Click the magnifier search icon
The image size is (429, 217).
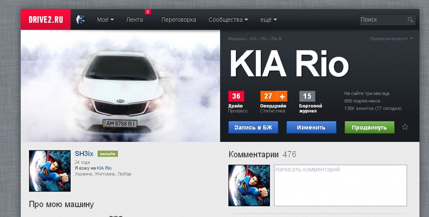point(410,20)
